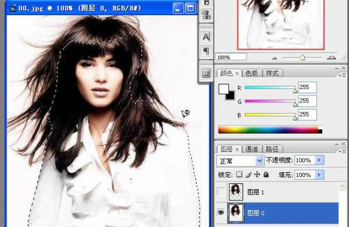Click the navigator zoom field showing 100%
349x227 pixels.
coord(231,57)
